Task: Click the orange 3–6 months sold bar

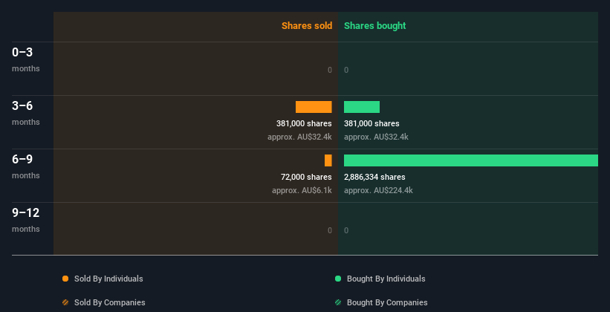Action: (x=314, y=107)
